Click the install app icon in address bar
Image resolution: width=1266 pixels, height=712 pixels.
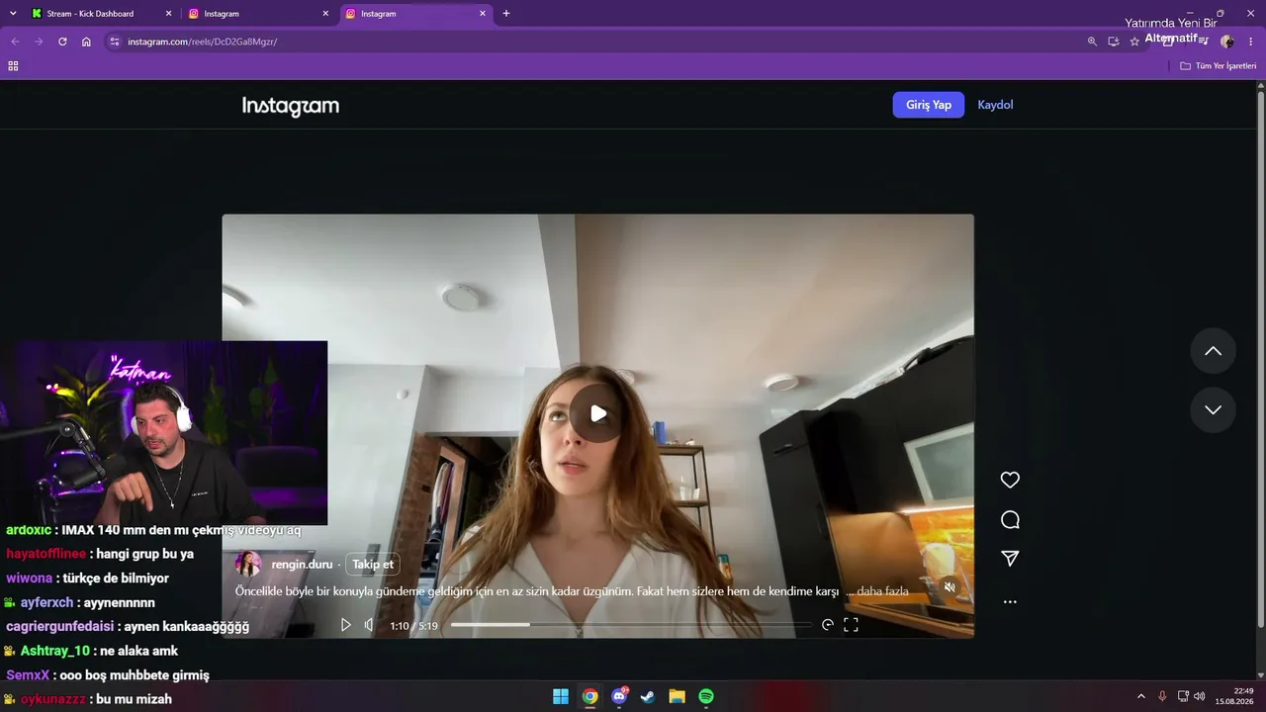click(x=1114, y=42)
